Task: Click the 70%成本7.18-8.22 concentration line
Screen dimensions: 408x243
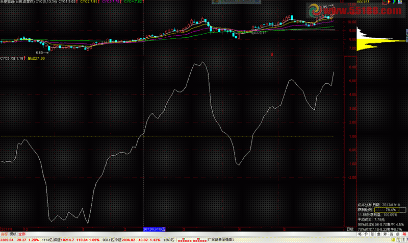Action: pyautogui.click(x=380, y=229)
